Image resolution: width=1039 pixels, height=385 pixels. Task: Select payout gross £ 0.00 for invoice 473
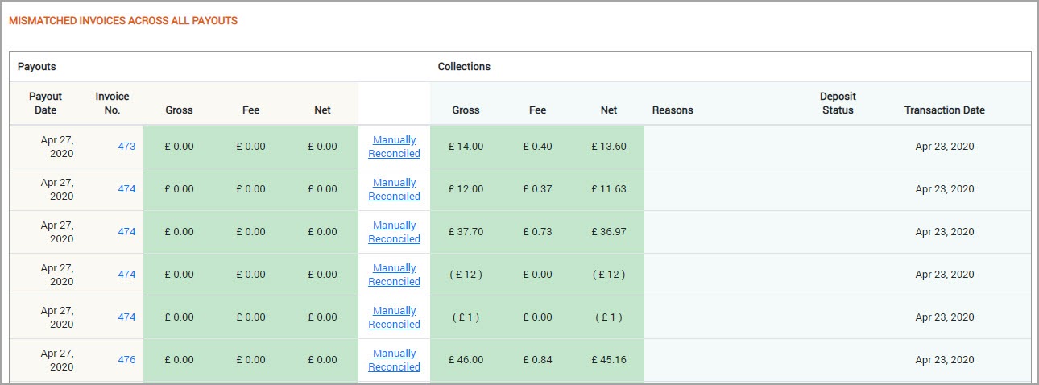tap(179, 147)
